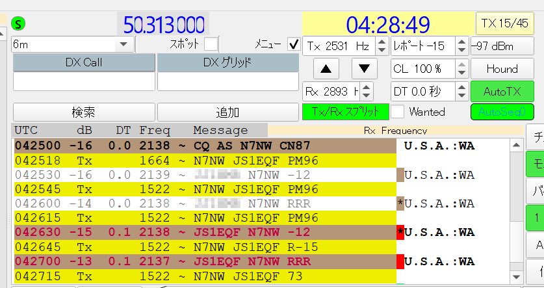Viewport: 544px width, 288px height.
Task: Click the UTC column header
Action: click(26, 130)
